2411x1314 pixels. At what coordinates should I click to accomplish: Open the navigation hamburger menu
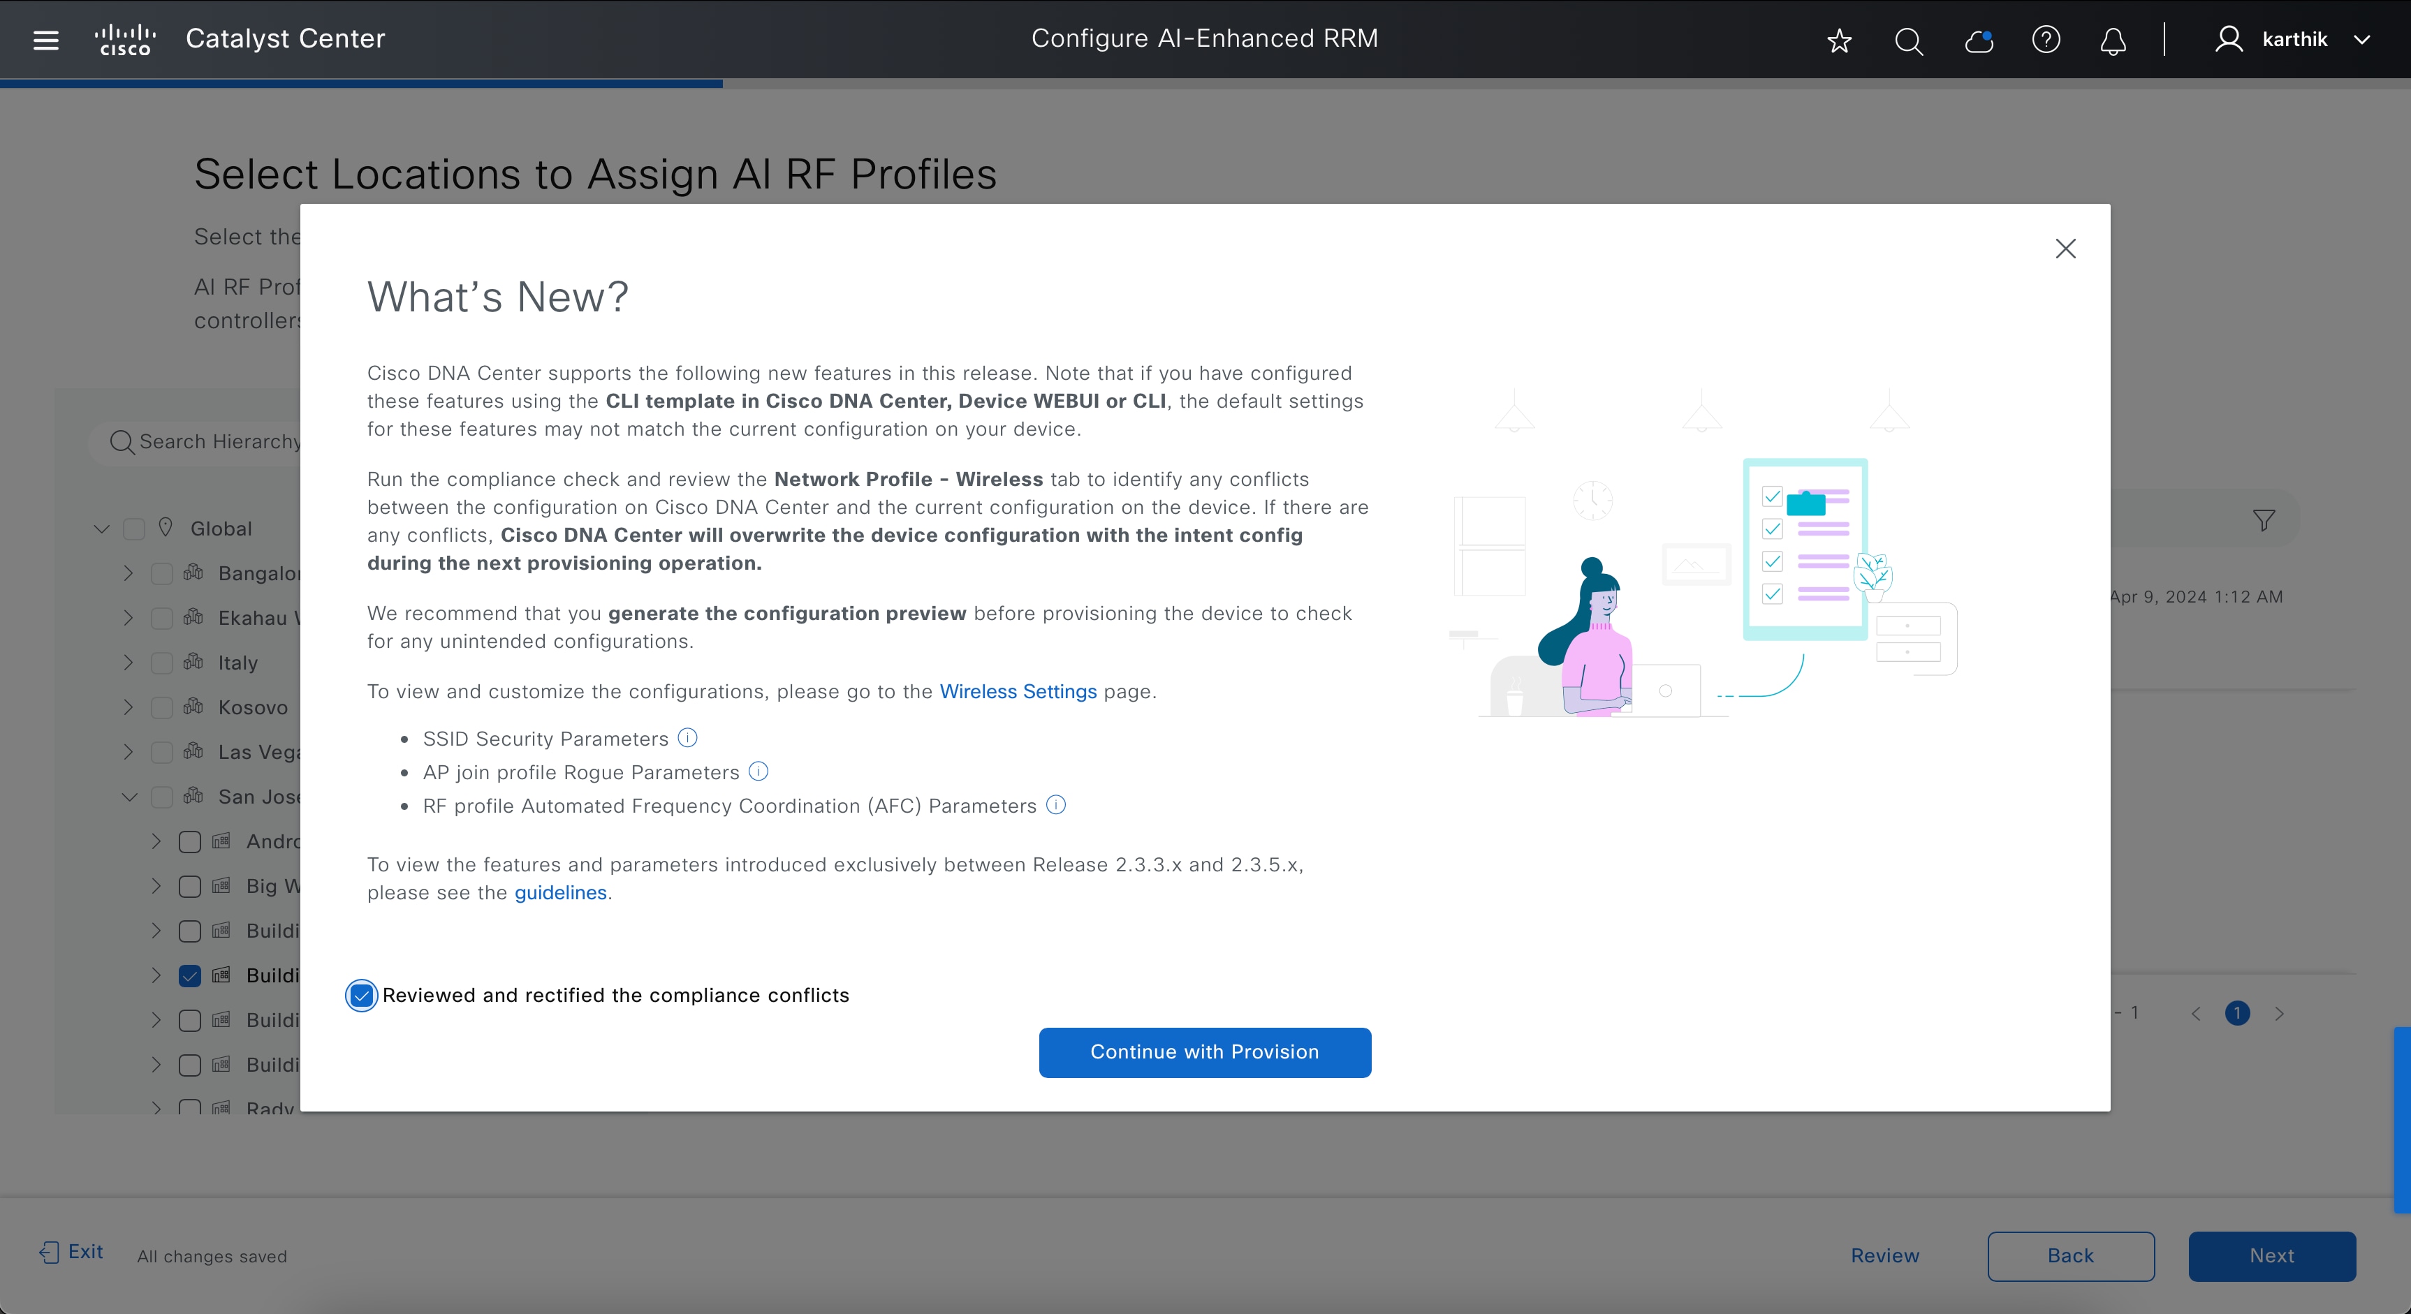click(x=44, y=39)
